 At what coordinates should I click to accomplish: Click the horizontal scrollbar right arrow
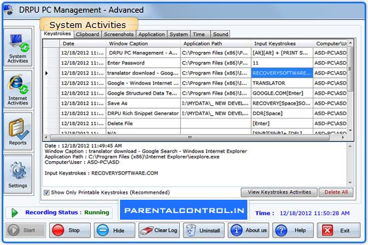343,137
